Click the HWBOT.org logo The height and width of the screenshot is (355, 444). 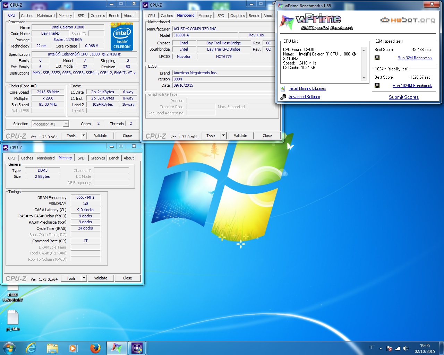(x=408, y=20)
